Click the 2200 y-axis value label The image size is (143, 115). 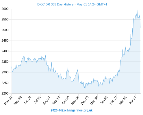click(5, 93)
